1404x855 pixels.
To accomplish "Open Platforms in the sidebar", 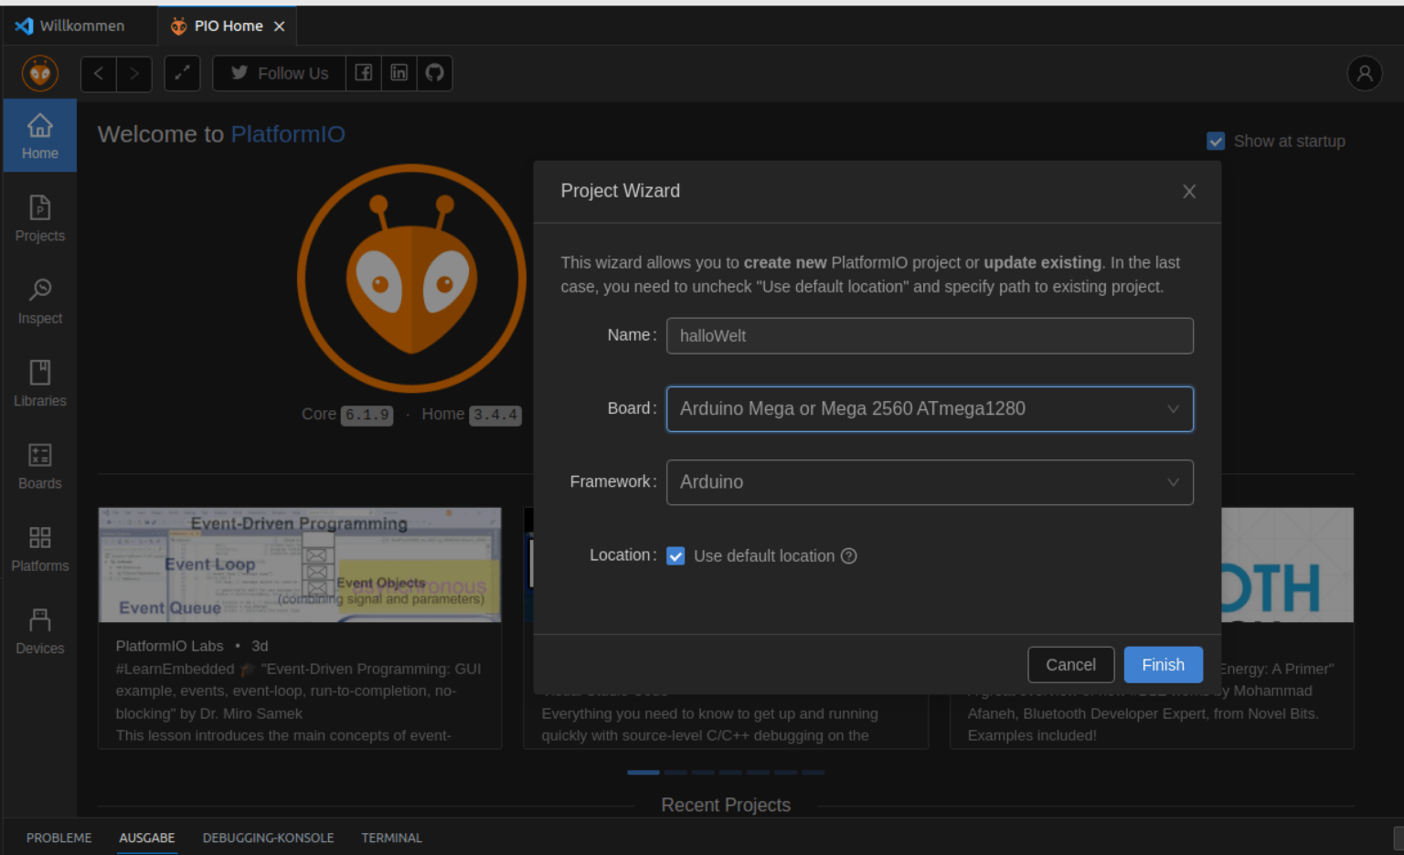I will (x=39, y=549).
